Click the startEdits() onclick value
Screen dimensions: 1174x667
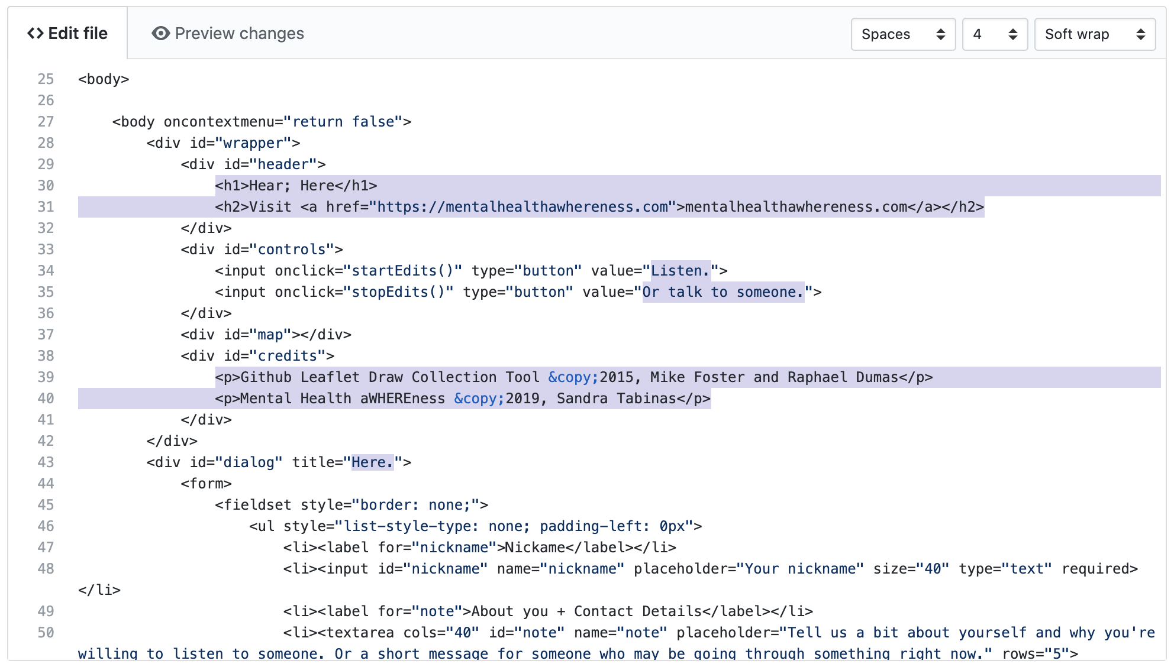[402, 271]
